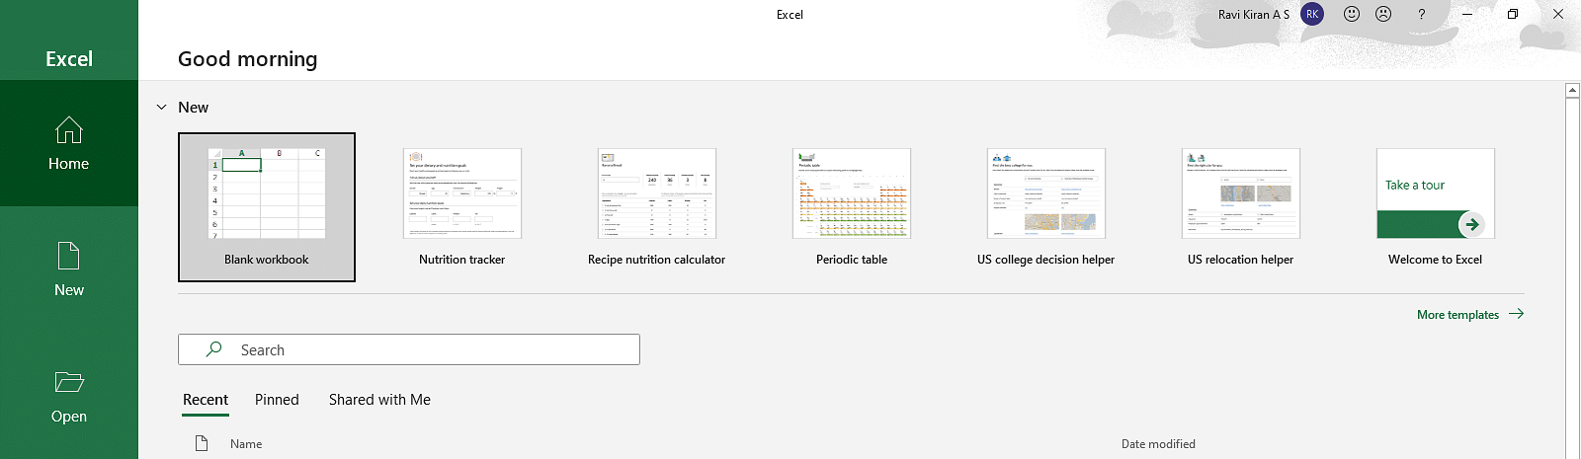This screenshot has width=1581, height=459.
Task: Click the file type icon column header
Action: [202, 443]
